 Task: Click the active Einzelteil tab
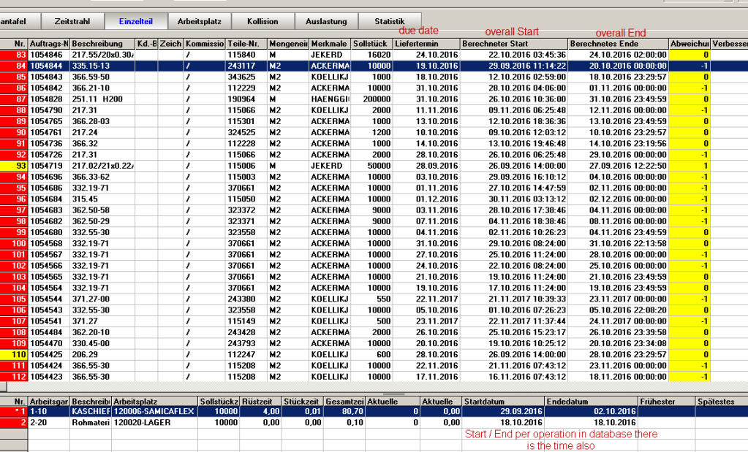(x=135, y=21)
